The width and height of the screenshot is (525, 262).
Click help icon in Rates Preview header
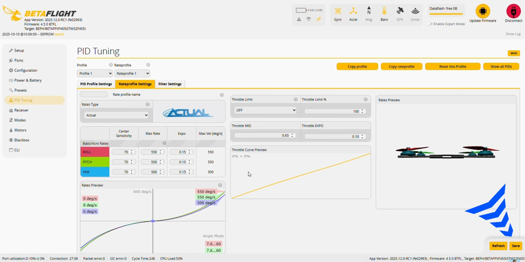(x=220, y=185)
